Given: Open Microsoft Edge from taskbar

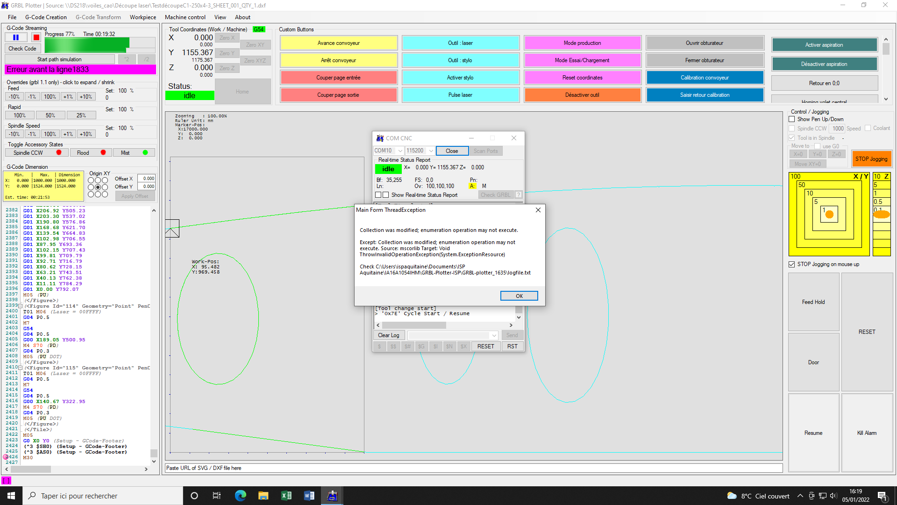Looking at the screenshot, I should tap(241, 496).
